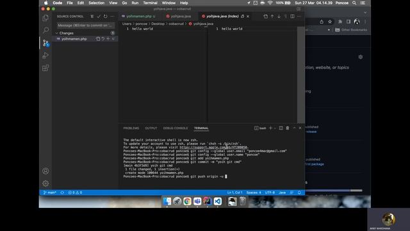The height and width of the screenshot is (231, 410).
Task: Click the refresh icon in Source Control header
Action: click(x=105, y=16)
